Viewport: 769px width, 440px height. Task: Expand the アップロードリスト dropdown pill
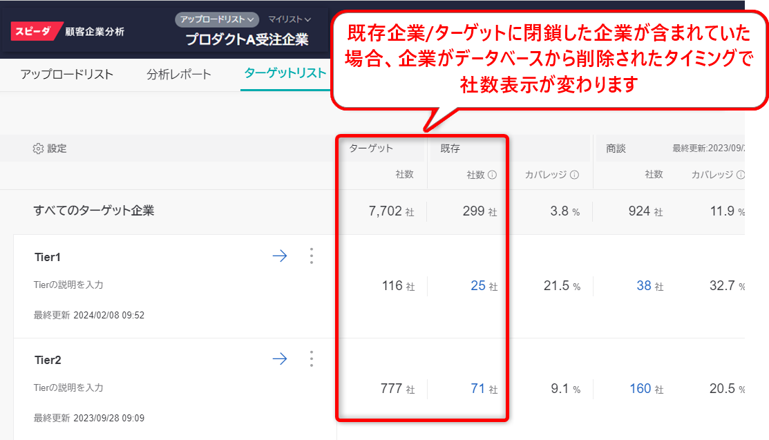217,19
